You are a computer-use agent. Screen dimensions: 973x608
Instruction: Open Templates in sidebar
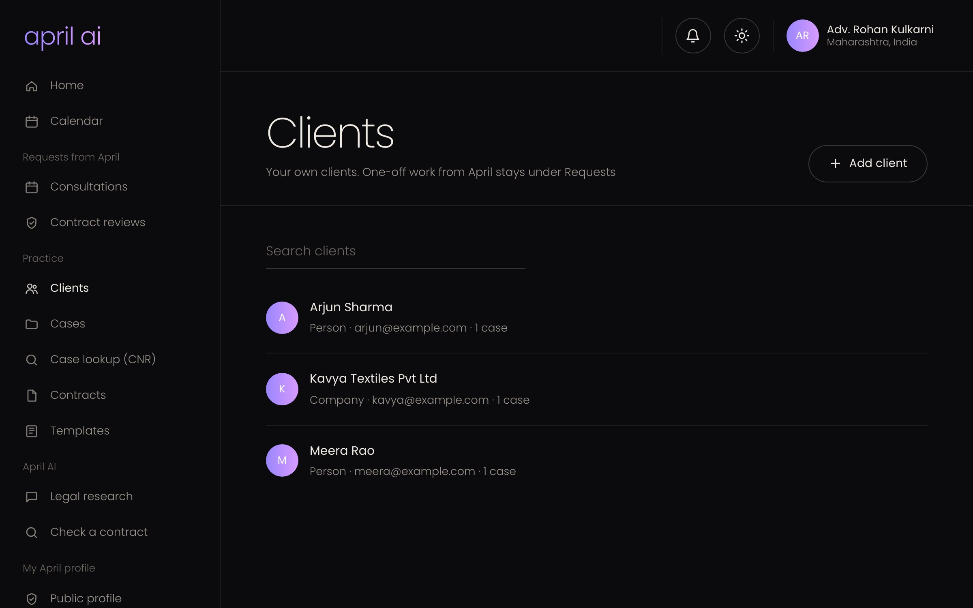pos(80,430)
